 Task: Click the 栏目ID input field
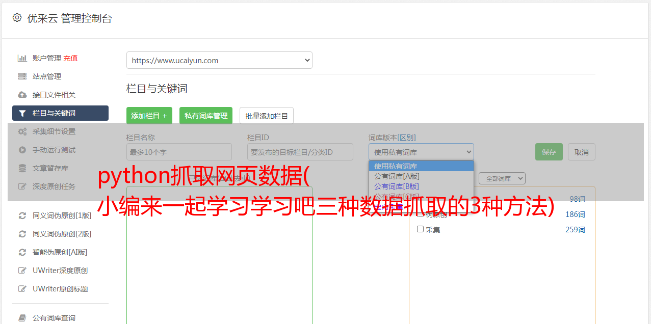click(x=300, y=152)
